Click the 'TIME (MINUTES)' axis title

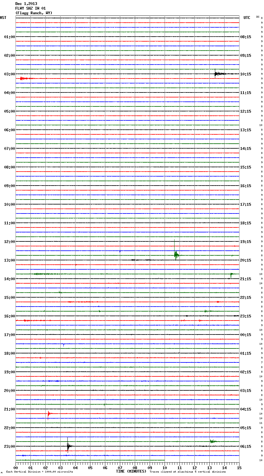point(131,471)
